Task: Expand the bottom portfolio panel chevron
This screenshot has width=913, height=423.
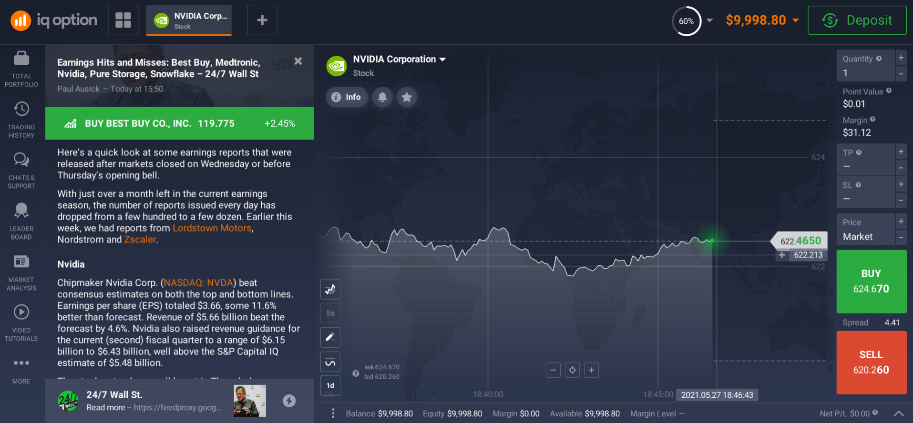Action: click(x=899, y=413)
